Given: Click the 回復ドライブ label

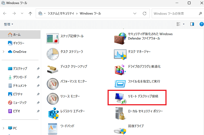Looking at the screenshot, I should coord(136,126).
